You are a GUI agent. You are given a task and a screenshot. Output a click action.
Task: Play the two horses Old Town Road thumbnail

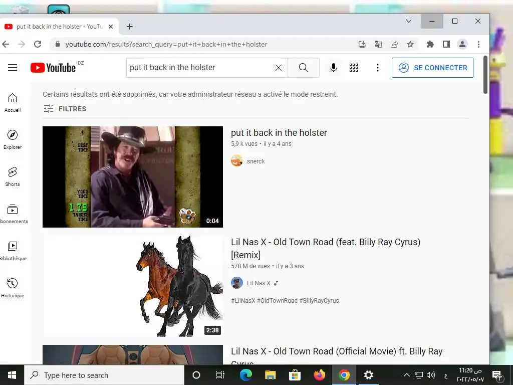[132, 286]
